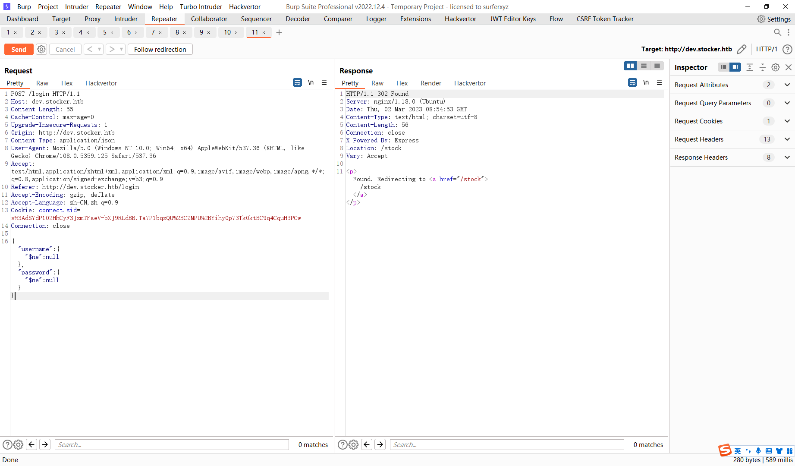Open the JWT Editor Keys tab
This screenshot has width=795, height=466.
pyautogui.click(x=512, y=19)
